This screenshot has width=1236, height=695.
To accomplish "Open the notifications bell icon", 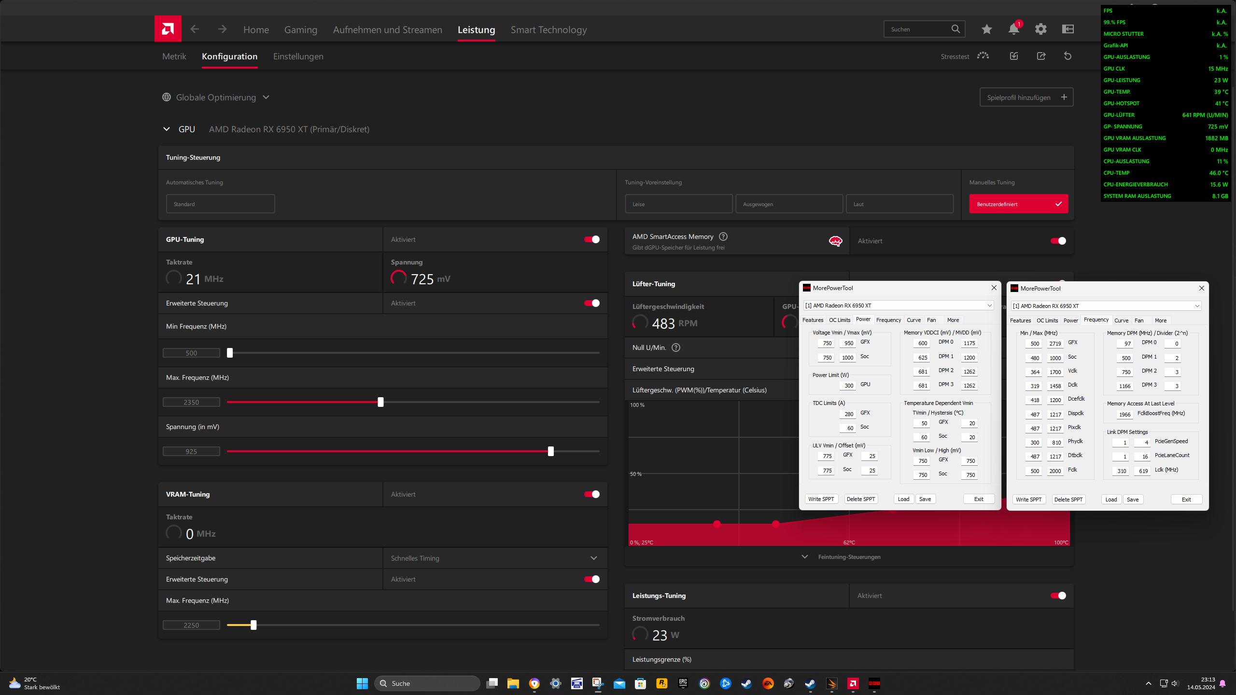I will click(1013, 29).
